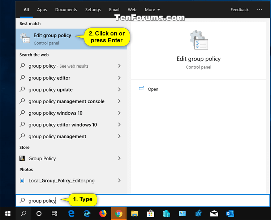
Task: Expand arrow for Local_Group_Policy_Editor.png
Action: [x=119, y=181]
